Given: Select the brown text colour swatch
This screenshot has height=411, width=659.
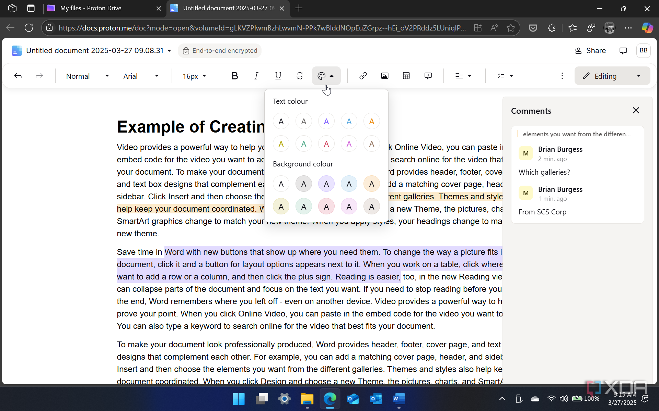Looking at the screenshot, I should click(372, 144).
